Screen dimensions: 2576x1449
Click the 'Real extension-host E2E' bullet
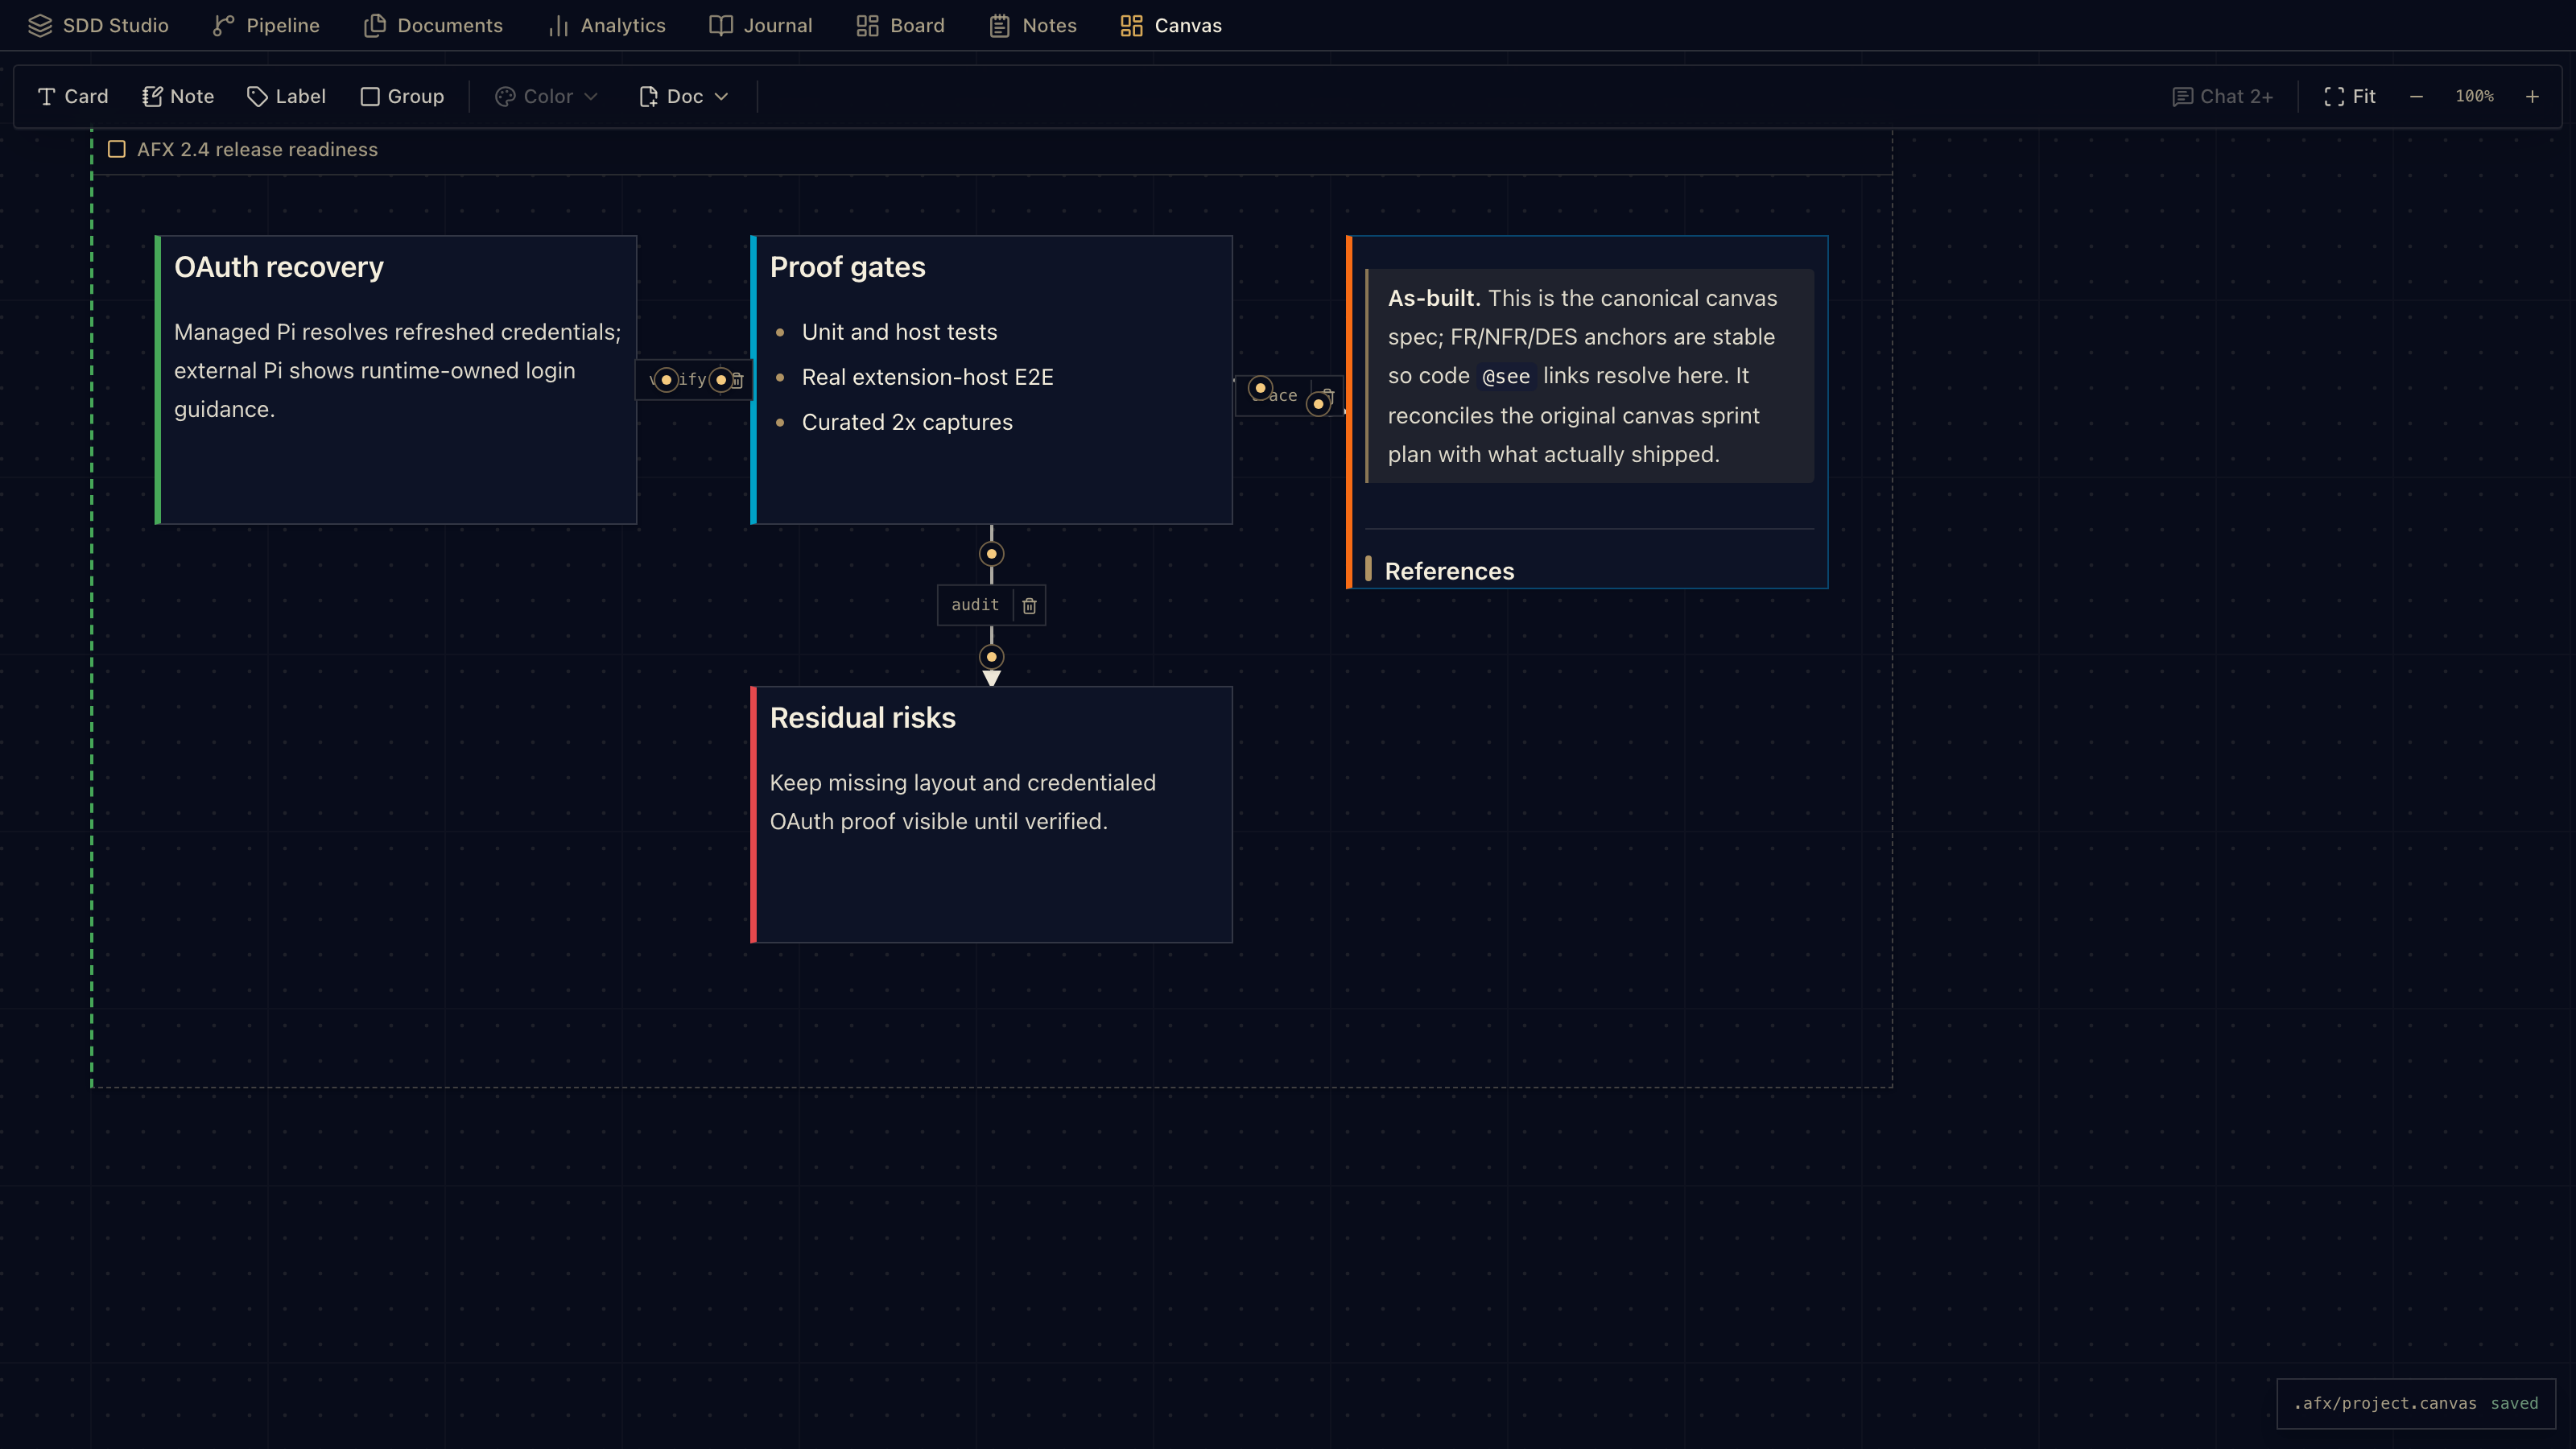coord(927,377)
